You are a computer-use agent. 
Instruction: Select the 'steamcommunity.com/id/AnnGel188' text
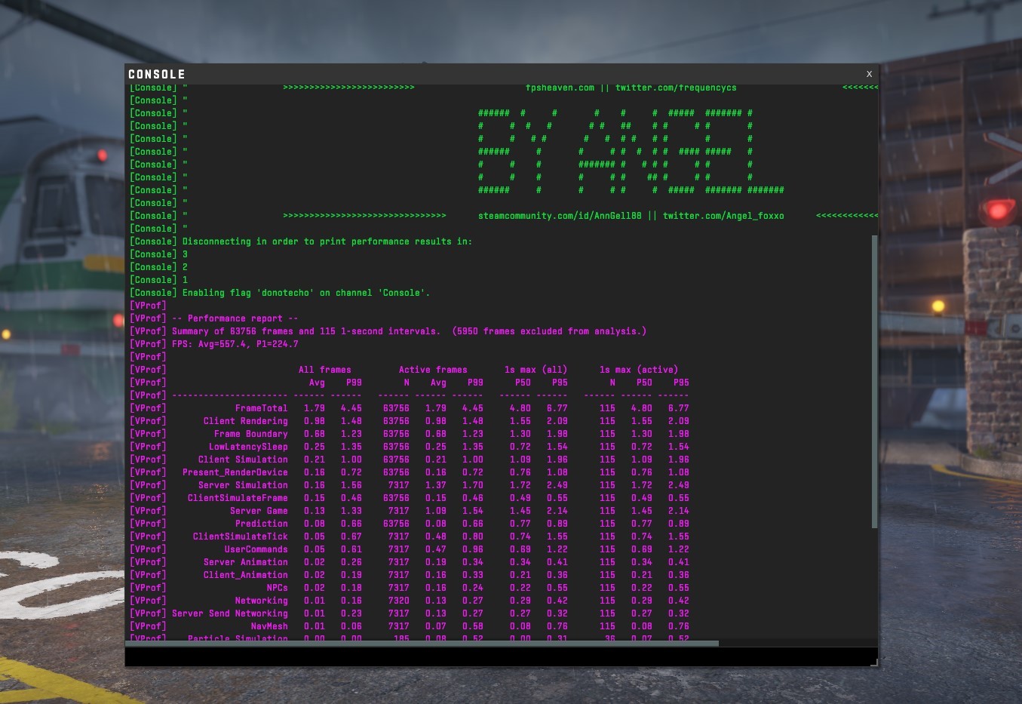(x=560, y=216)
